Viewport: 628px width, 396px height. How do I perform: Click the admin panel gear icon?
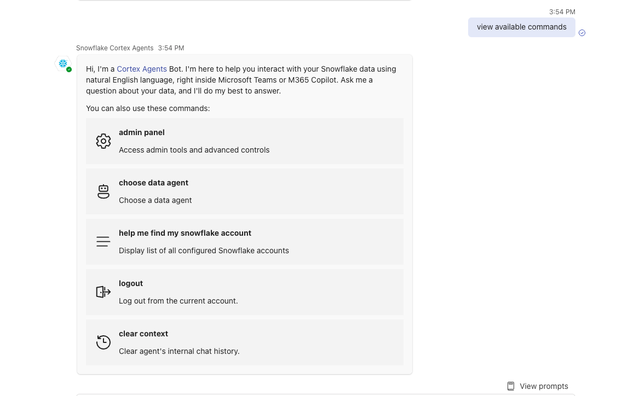103,141
